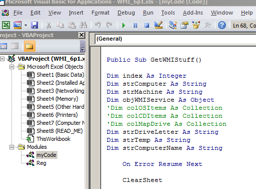
Task: Toggle Folders view in Project pane
Action: tap(29, 46)
